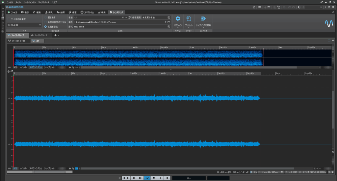Viewport: 337px width, 181px height.
Task: Click the プリセット preset icon
Action: tap(189, 19)
